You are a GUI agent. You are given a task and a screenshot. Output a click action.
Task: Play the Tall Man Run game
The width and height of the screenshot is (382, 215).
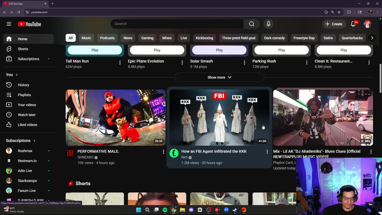95,50
